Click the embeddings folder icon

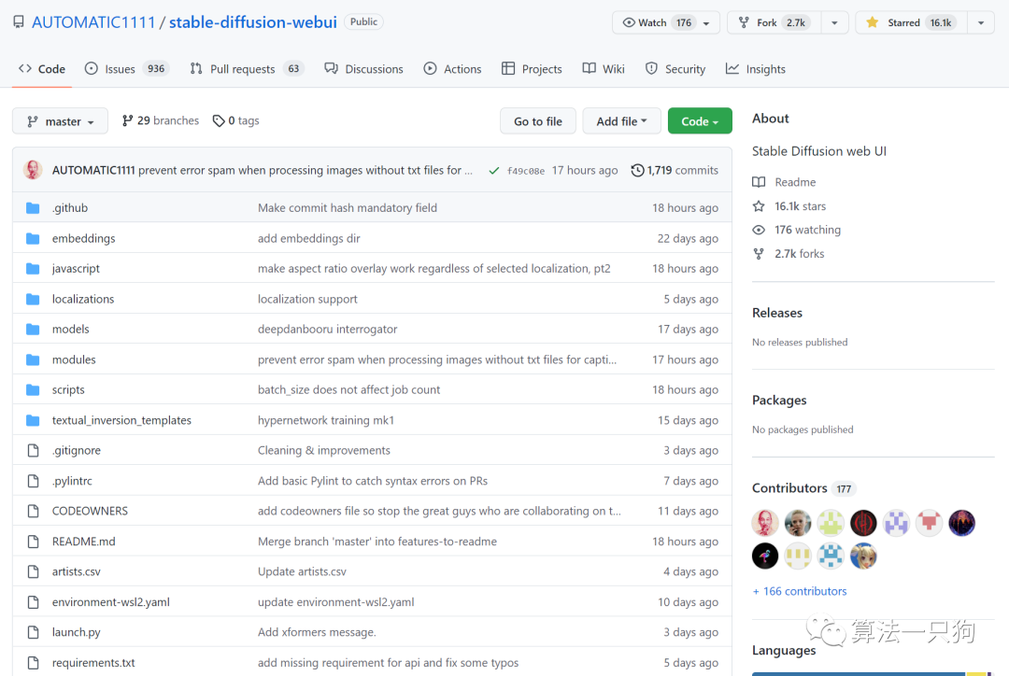click(33, 239)
